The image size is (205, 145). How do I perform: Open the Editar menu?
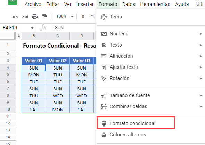53,4
